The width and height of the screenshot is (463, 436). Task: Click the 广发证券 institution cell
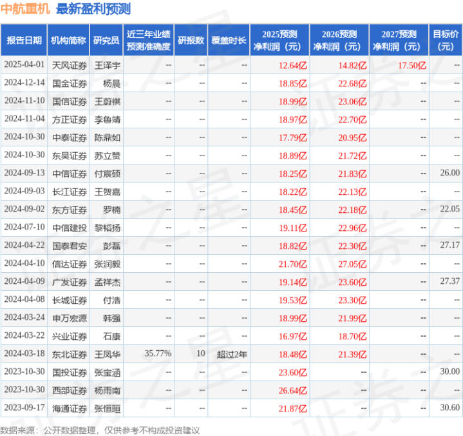pos(70,282)
